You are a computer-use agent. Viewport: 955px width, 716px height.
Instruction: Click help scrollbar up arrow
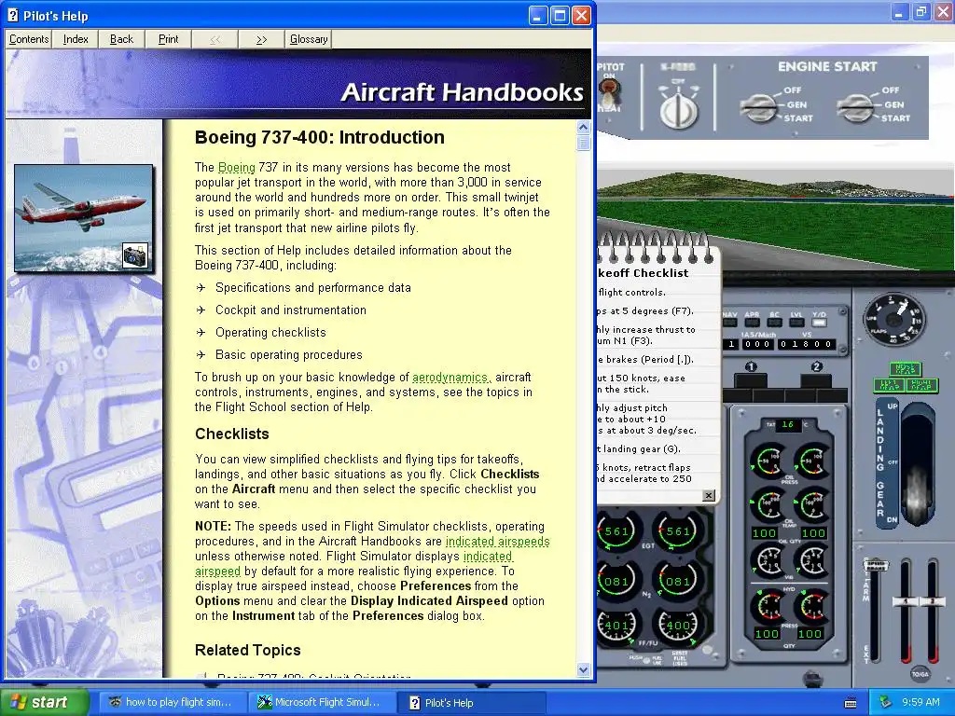tap(583, 127)
